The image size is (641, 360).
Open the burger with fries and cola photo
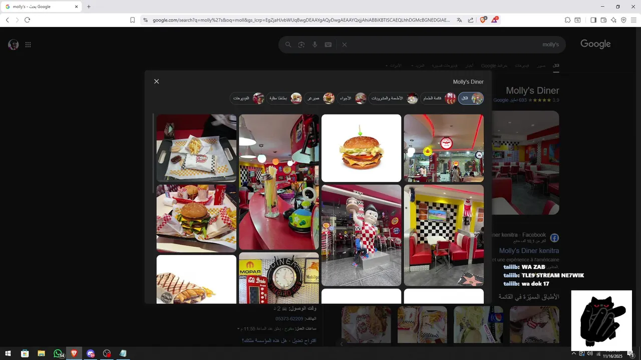point(196,218)
